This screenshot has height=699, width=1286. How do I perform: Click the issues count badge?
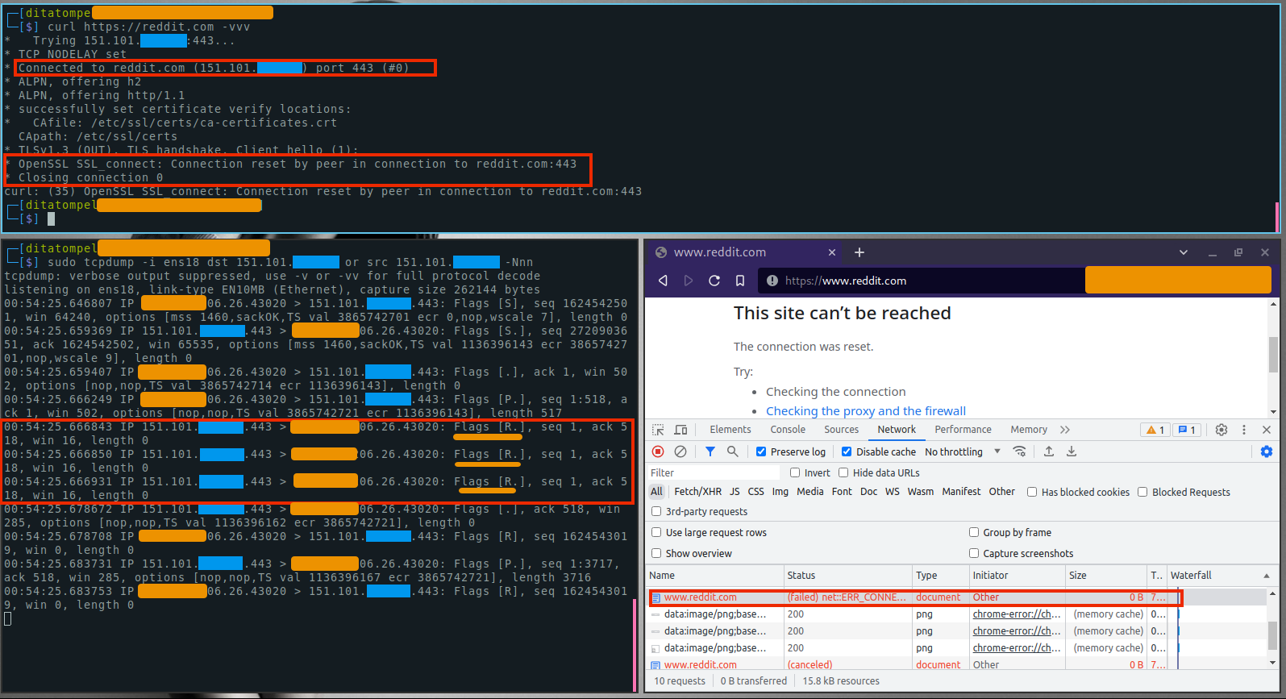click(x=1186, y=430)
